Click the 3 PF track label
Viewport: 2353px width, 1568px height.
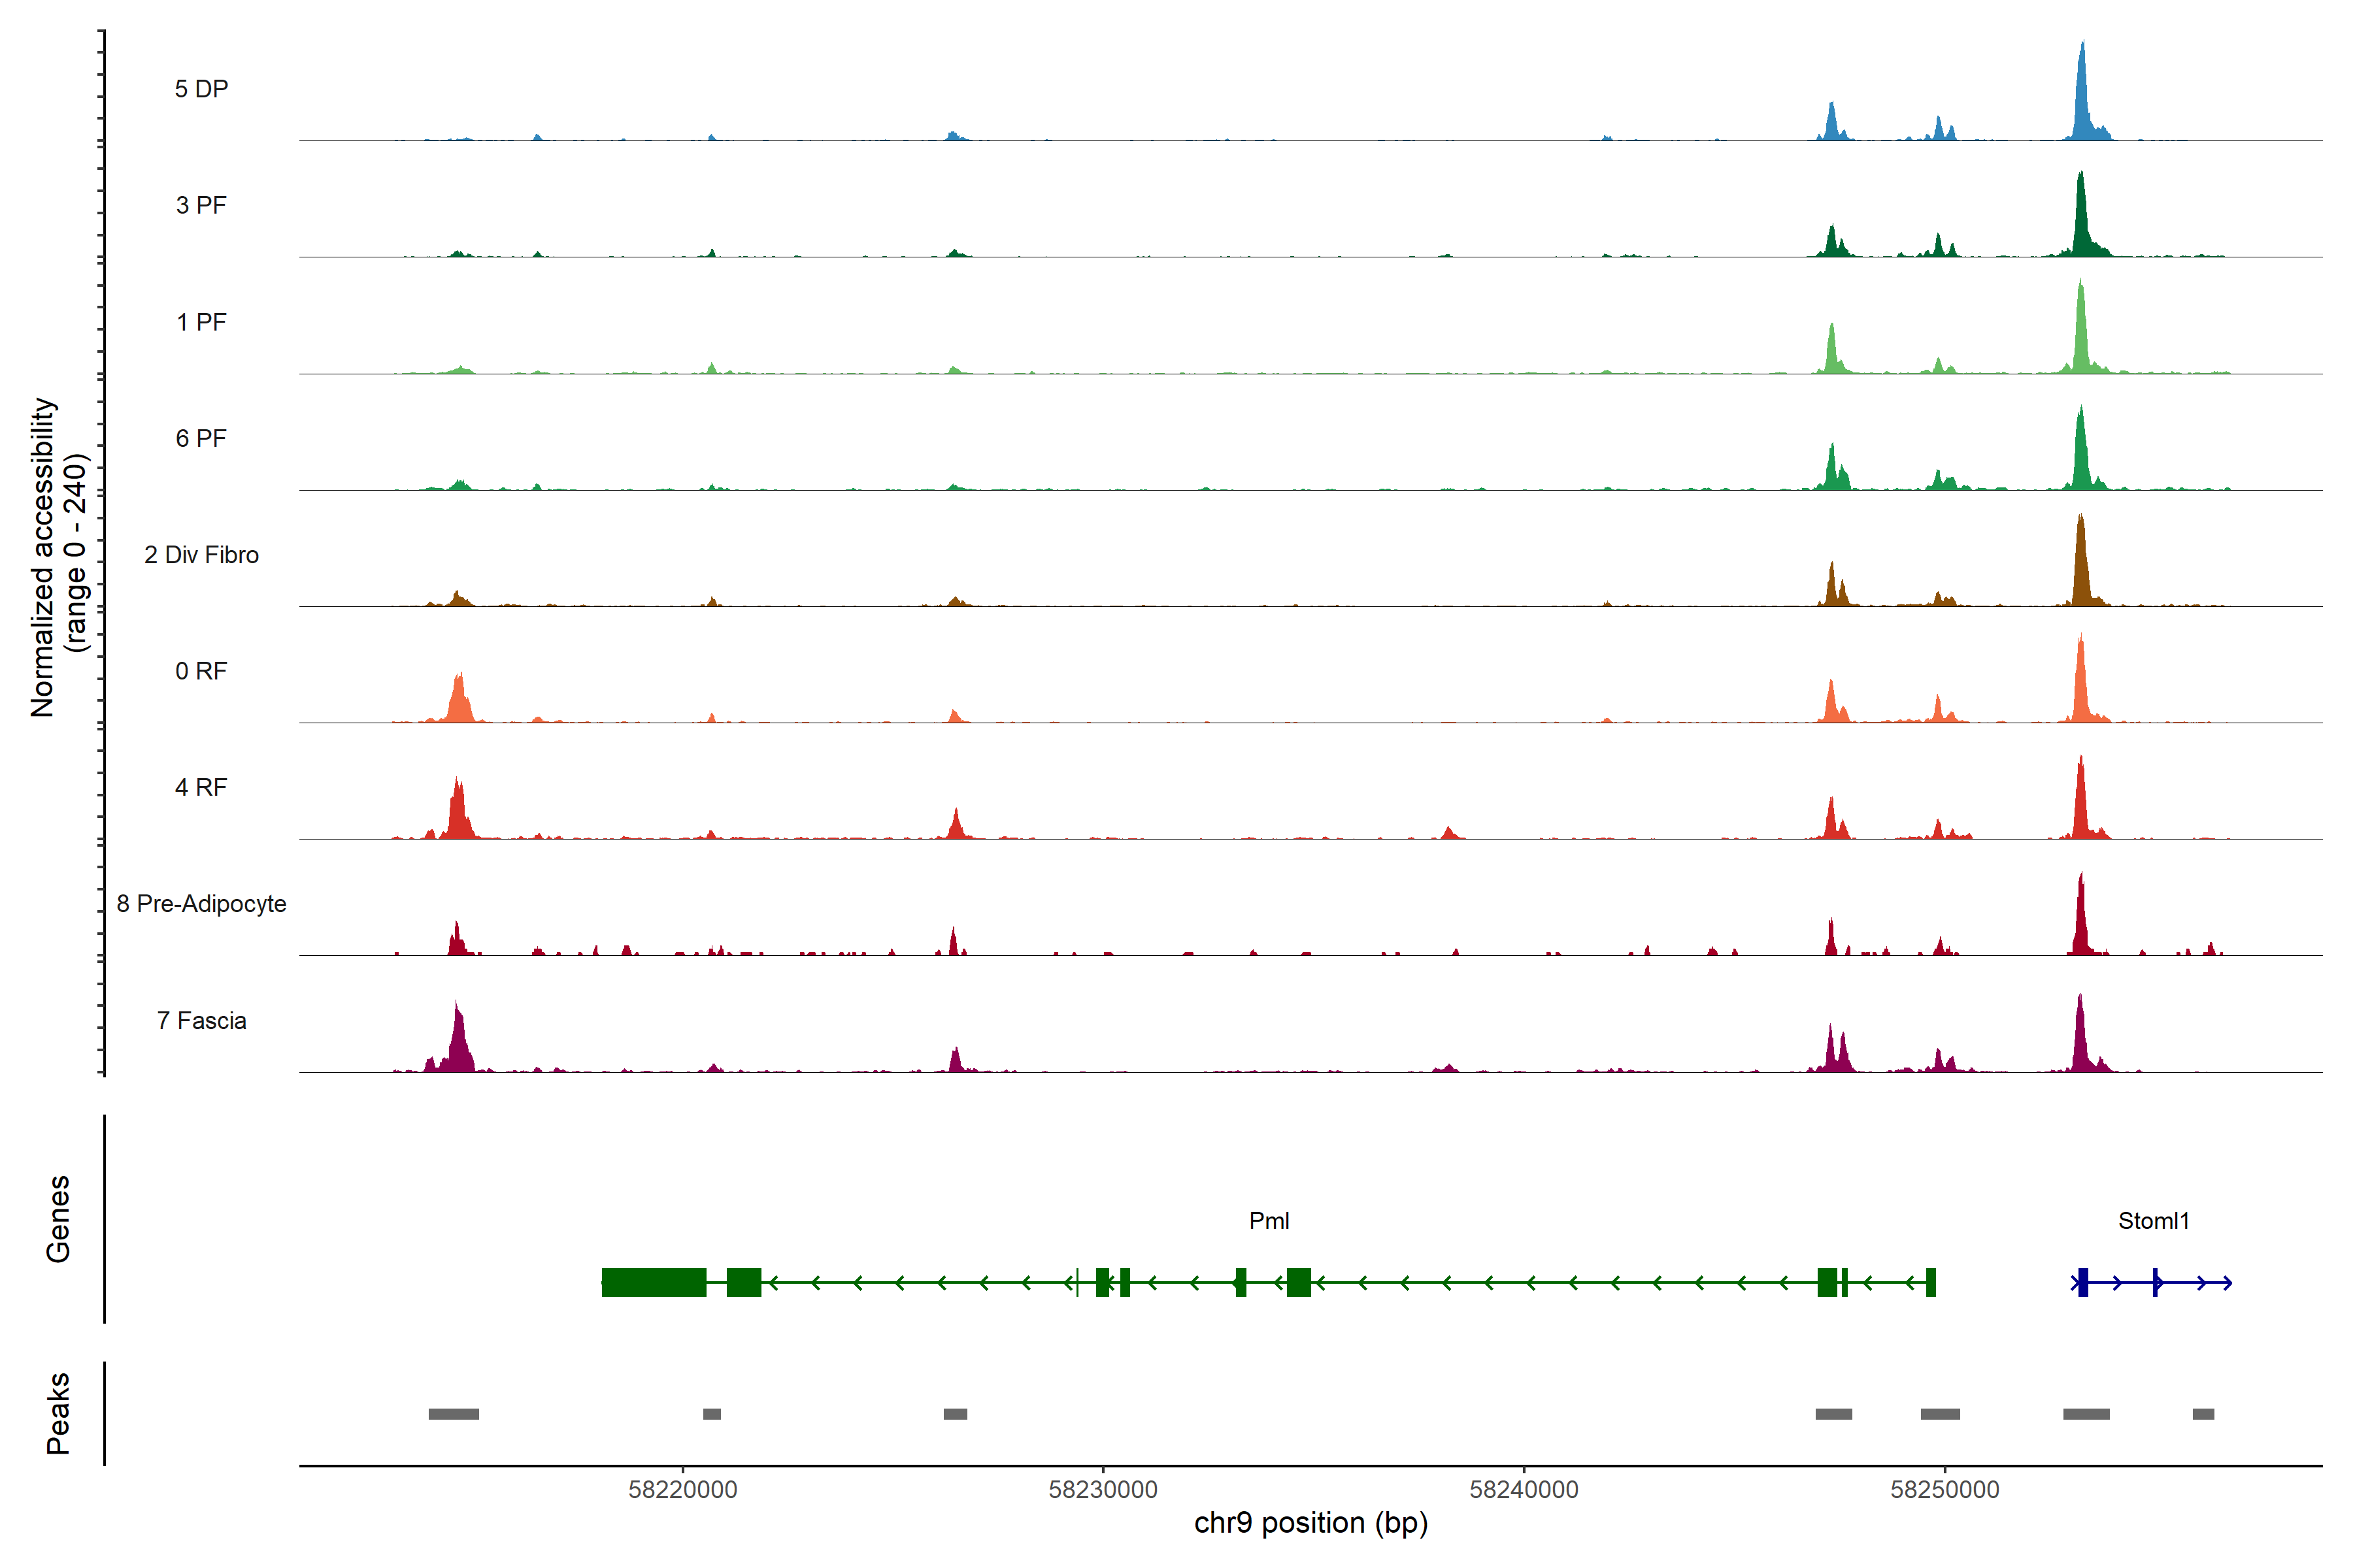pos(201,205)
